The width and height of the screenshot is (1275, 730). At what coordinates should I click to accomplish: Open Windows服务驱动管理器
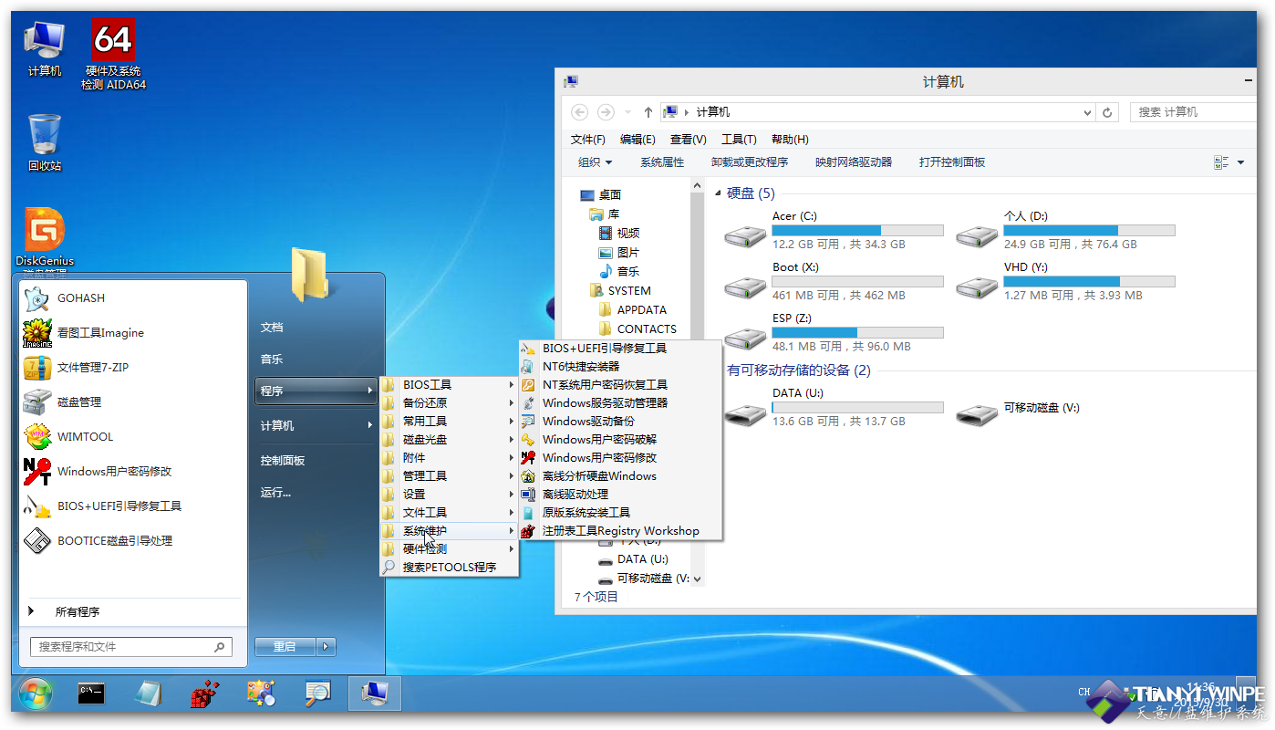(x=620, y=402)
